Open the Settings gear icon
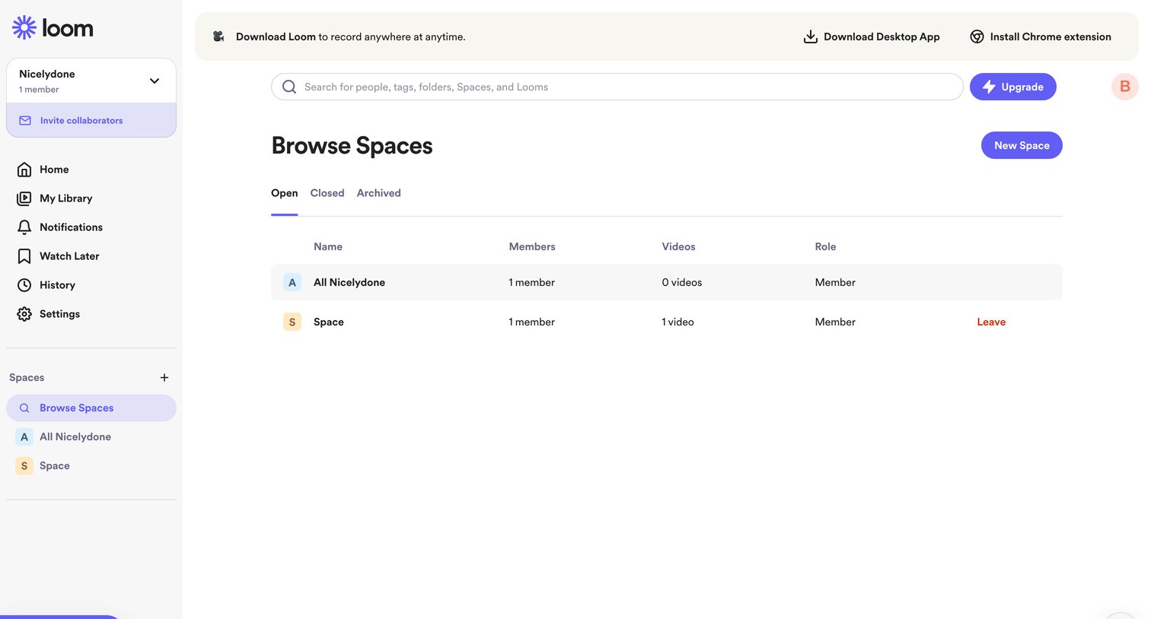This screenshot has height=619, width=1151. pyautogui.click(x=24, y=314)
